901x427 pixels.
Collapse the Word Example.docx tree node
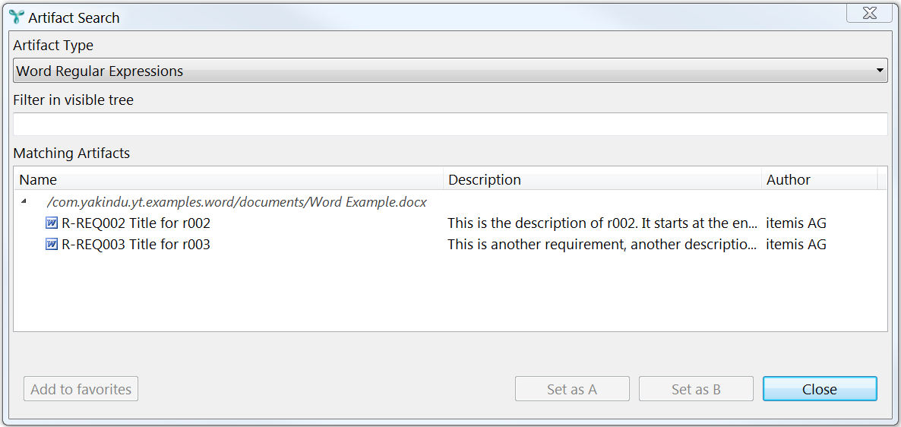(24, 201)
